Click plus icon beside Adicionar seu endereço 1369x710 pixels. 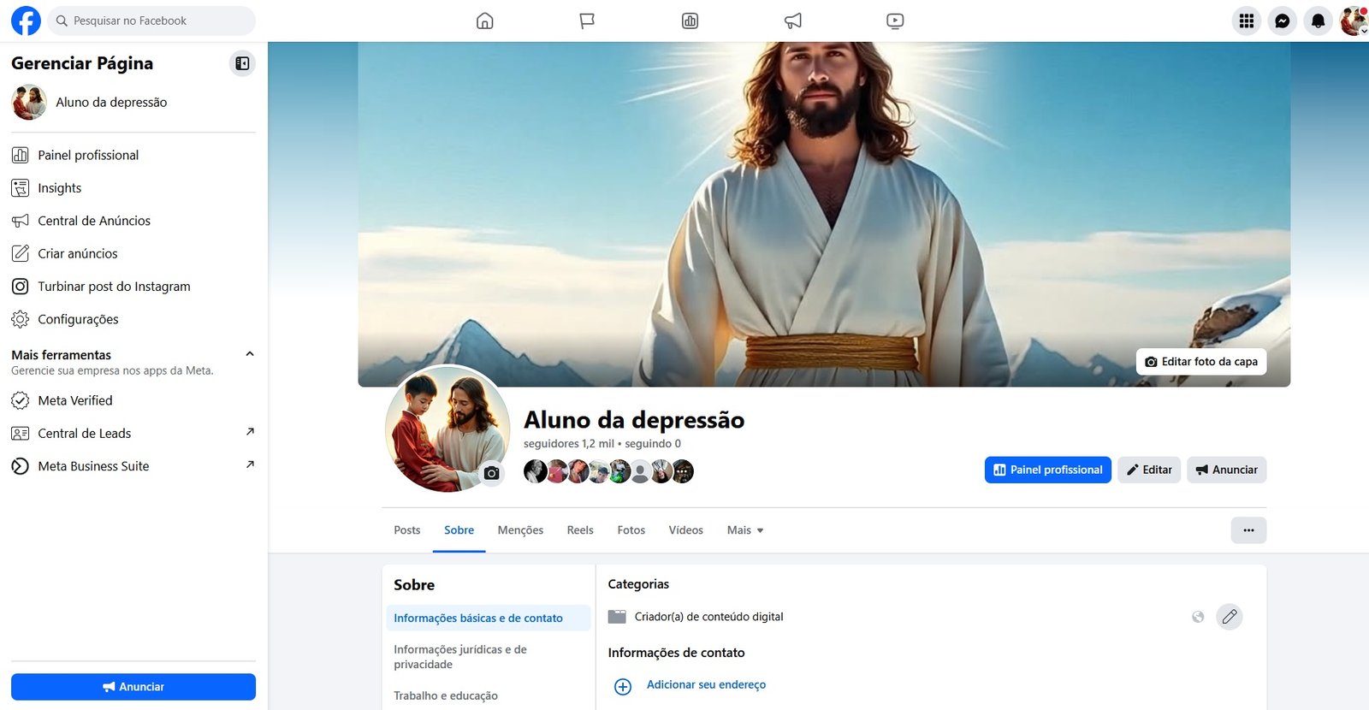(x=623, y=687)
